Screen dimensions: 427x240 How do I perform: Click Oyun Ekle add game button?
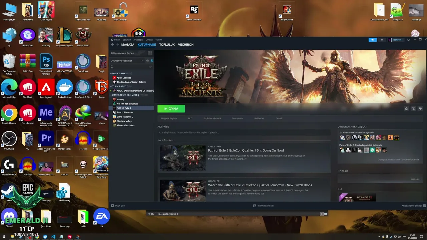pyautogui.click(x=118, y=206)
